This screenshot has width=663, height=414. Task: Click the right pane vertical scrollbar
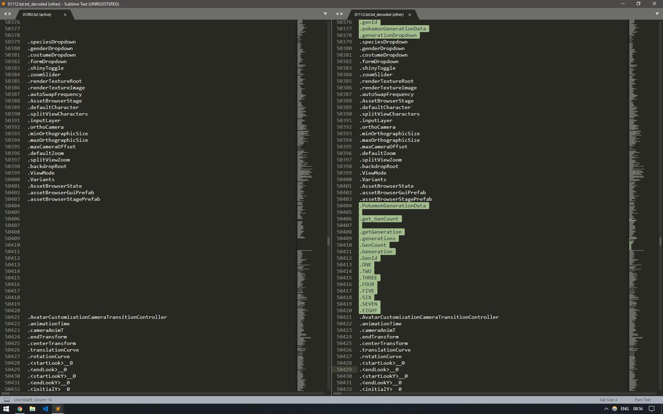(x=660, y=241)
